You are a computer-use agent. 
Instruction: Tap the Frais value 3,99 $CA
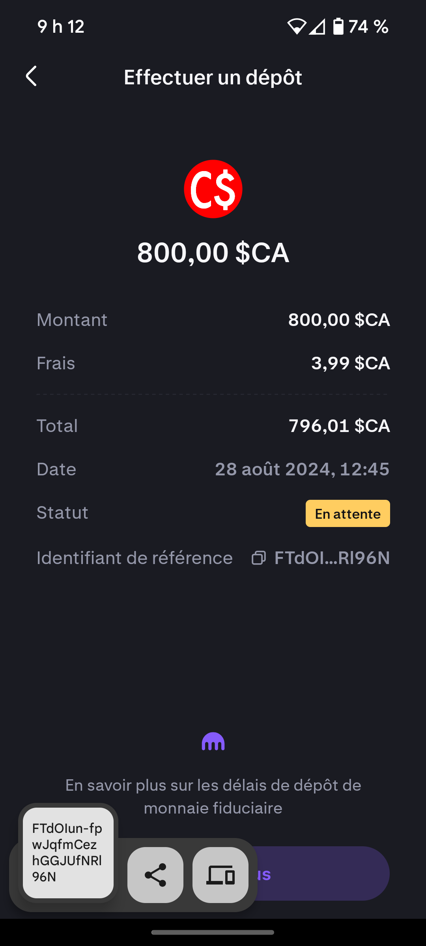350,363
